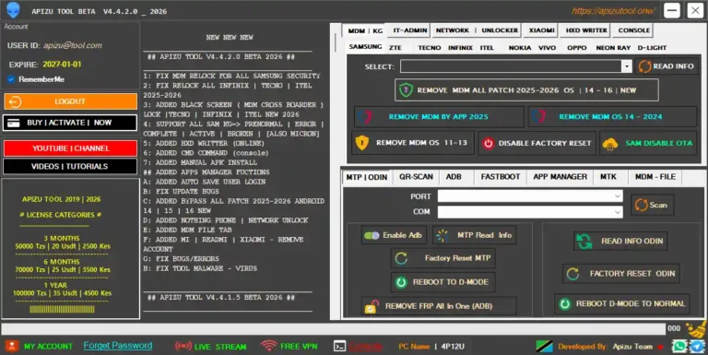708x355 pixels.
Task: Click the Console terminal icon in status bar
Action: [339, 346]
